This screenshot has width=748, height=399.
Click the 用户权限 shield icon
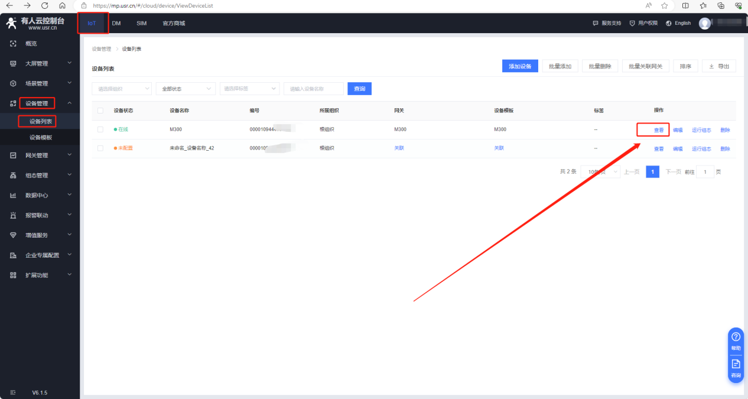(x=632, y=23)
